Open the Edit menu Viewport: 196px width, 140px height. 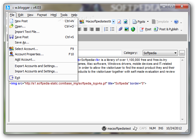21,15
